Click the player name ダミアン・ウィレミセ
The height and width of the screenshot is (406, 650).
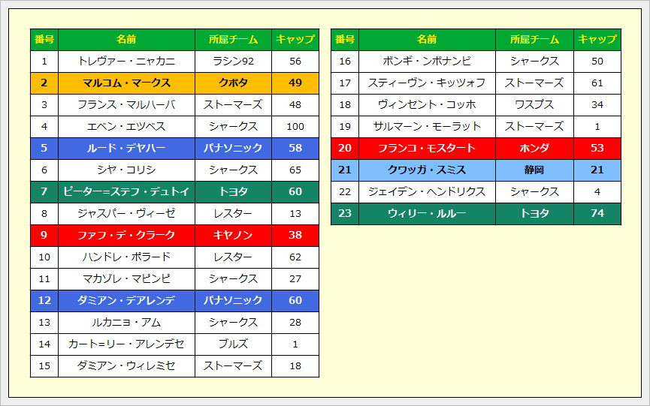pos(126,366)
